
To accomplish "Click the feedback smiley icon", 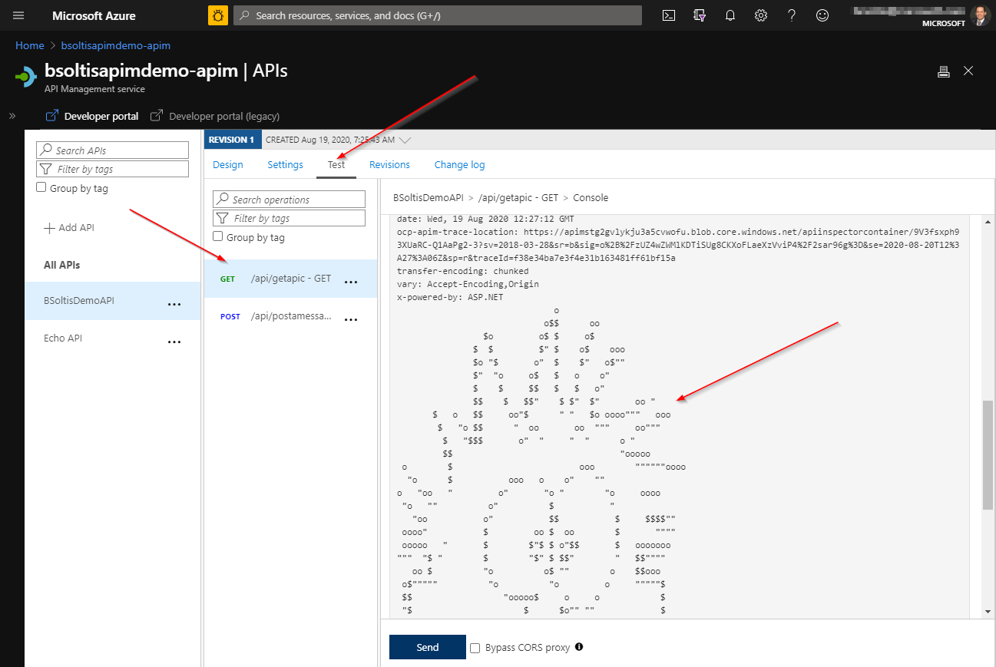I will click(x=822, y=15).
